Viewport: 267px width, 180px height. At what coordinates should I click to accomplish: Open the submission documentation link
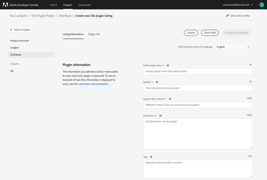[x=93, y=84]
